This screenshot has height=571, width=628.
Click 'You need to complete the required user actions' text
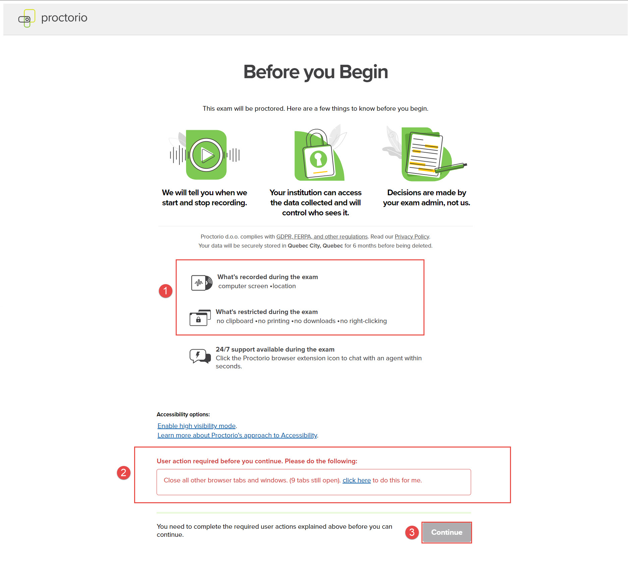274,530
